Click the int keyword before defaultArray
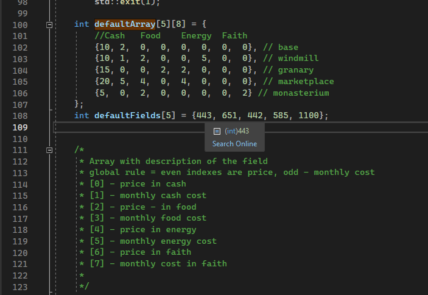 click(82, 24)
